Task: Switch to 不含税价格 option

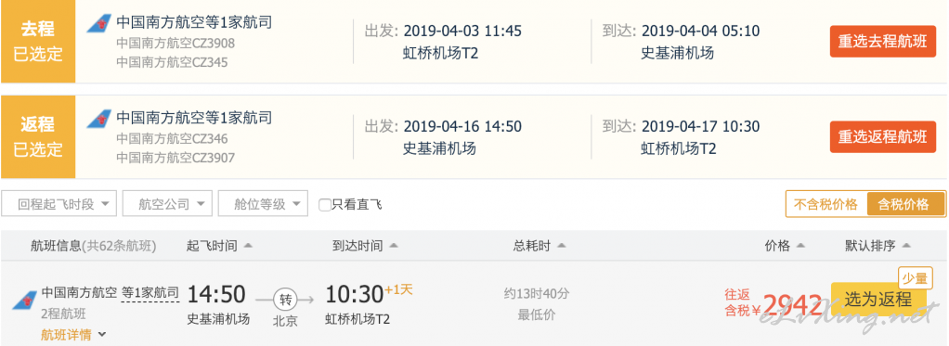Action: point(826,204)
